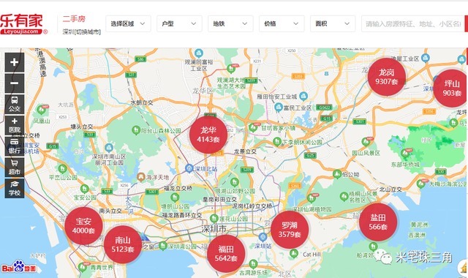Open 价格 price dropdown
This screenshot has width=468, height=278.
click(282, 23)
